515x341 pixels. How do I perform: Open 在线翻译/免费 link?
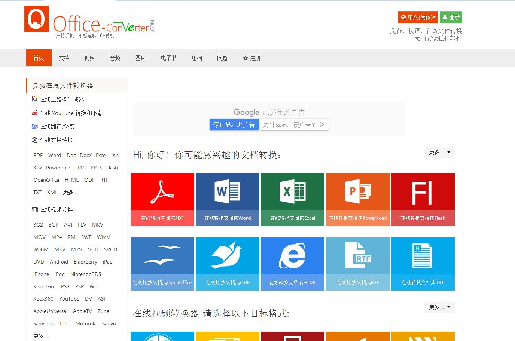(57, 126)
